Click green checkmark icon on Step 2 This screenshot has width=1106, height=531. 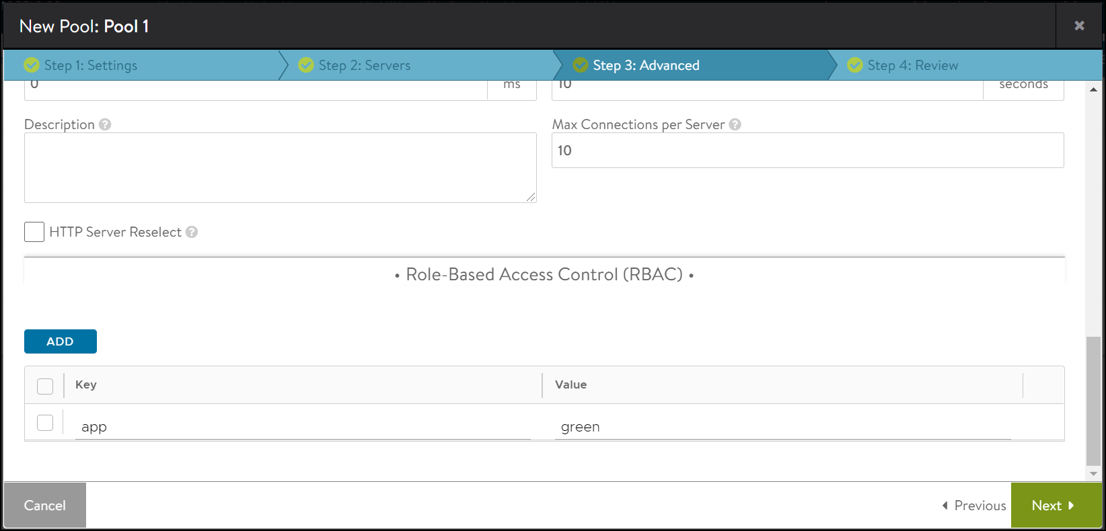[x=306, y=65]
